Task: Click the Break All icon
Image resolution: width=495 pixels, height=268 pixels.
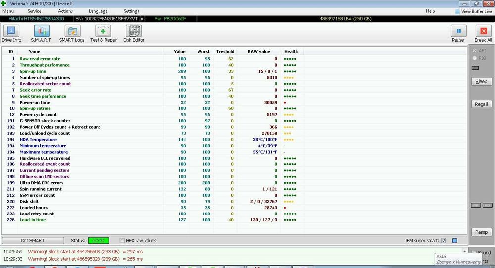Action: pyautogui.click(x=483, y=31)
